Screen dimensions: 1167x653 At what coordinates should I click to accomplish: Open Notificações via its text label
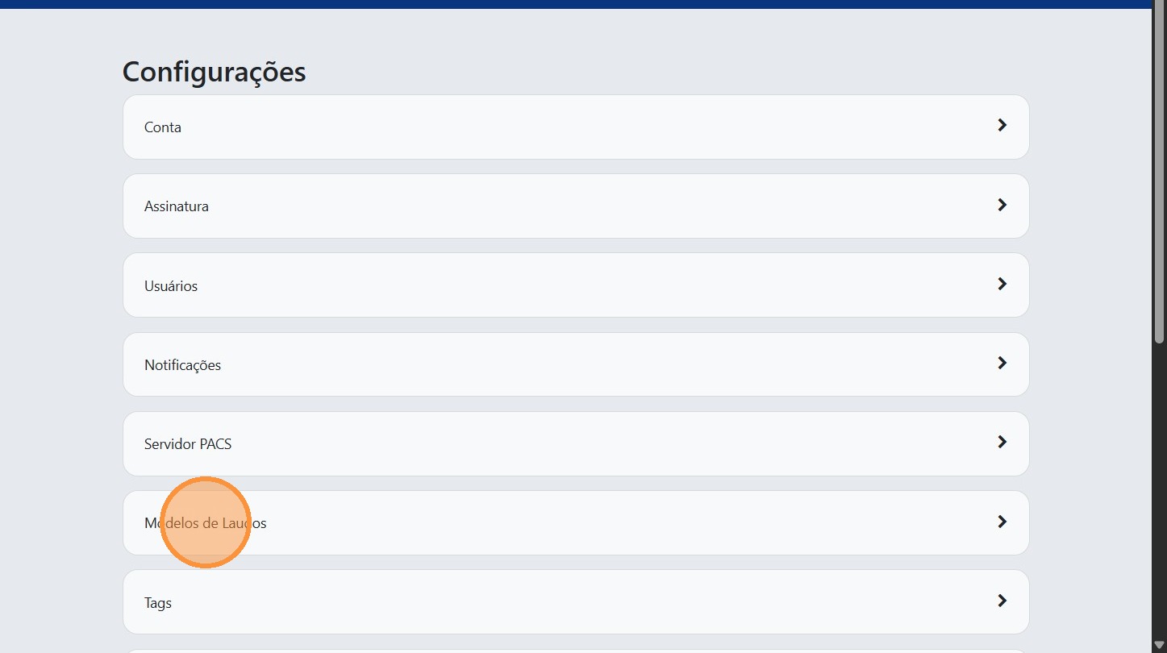[x=182, y=365]
